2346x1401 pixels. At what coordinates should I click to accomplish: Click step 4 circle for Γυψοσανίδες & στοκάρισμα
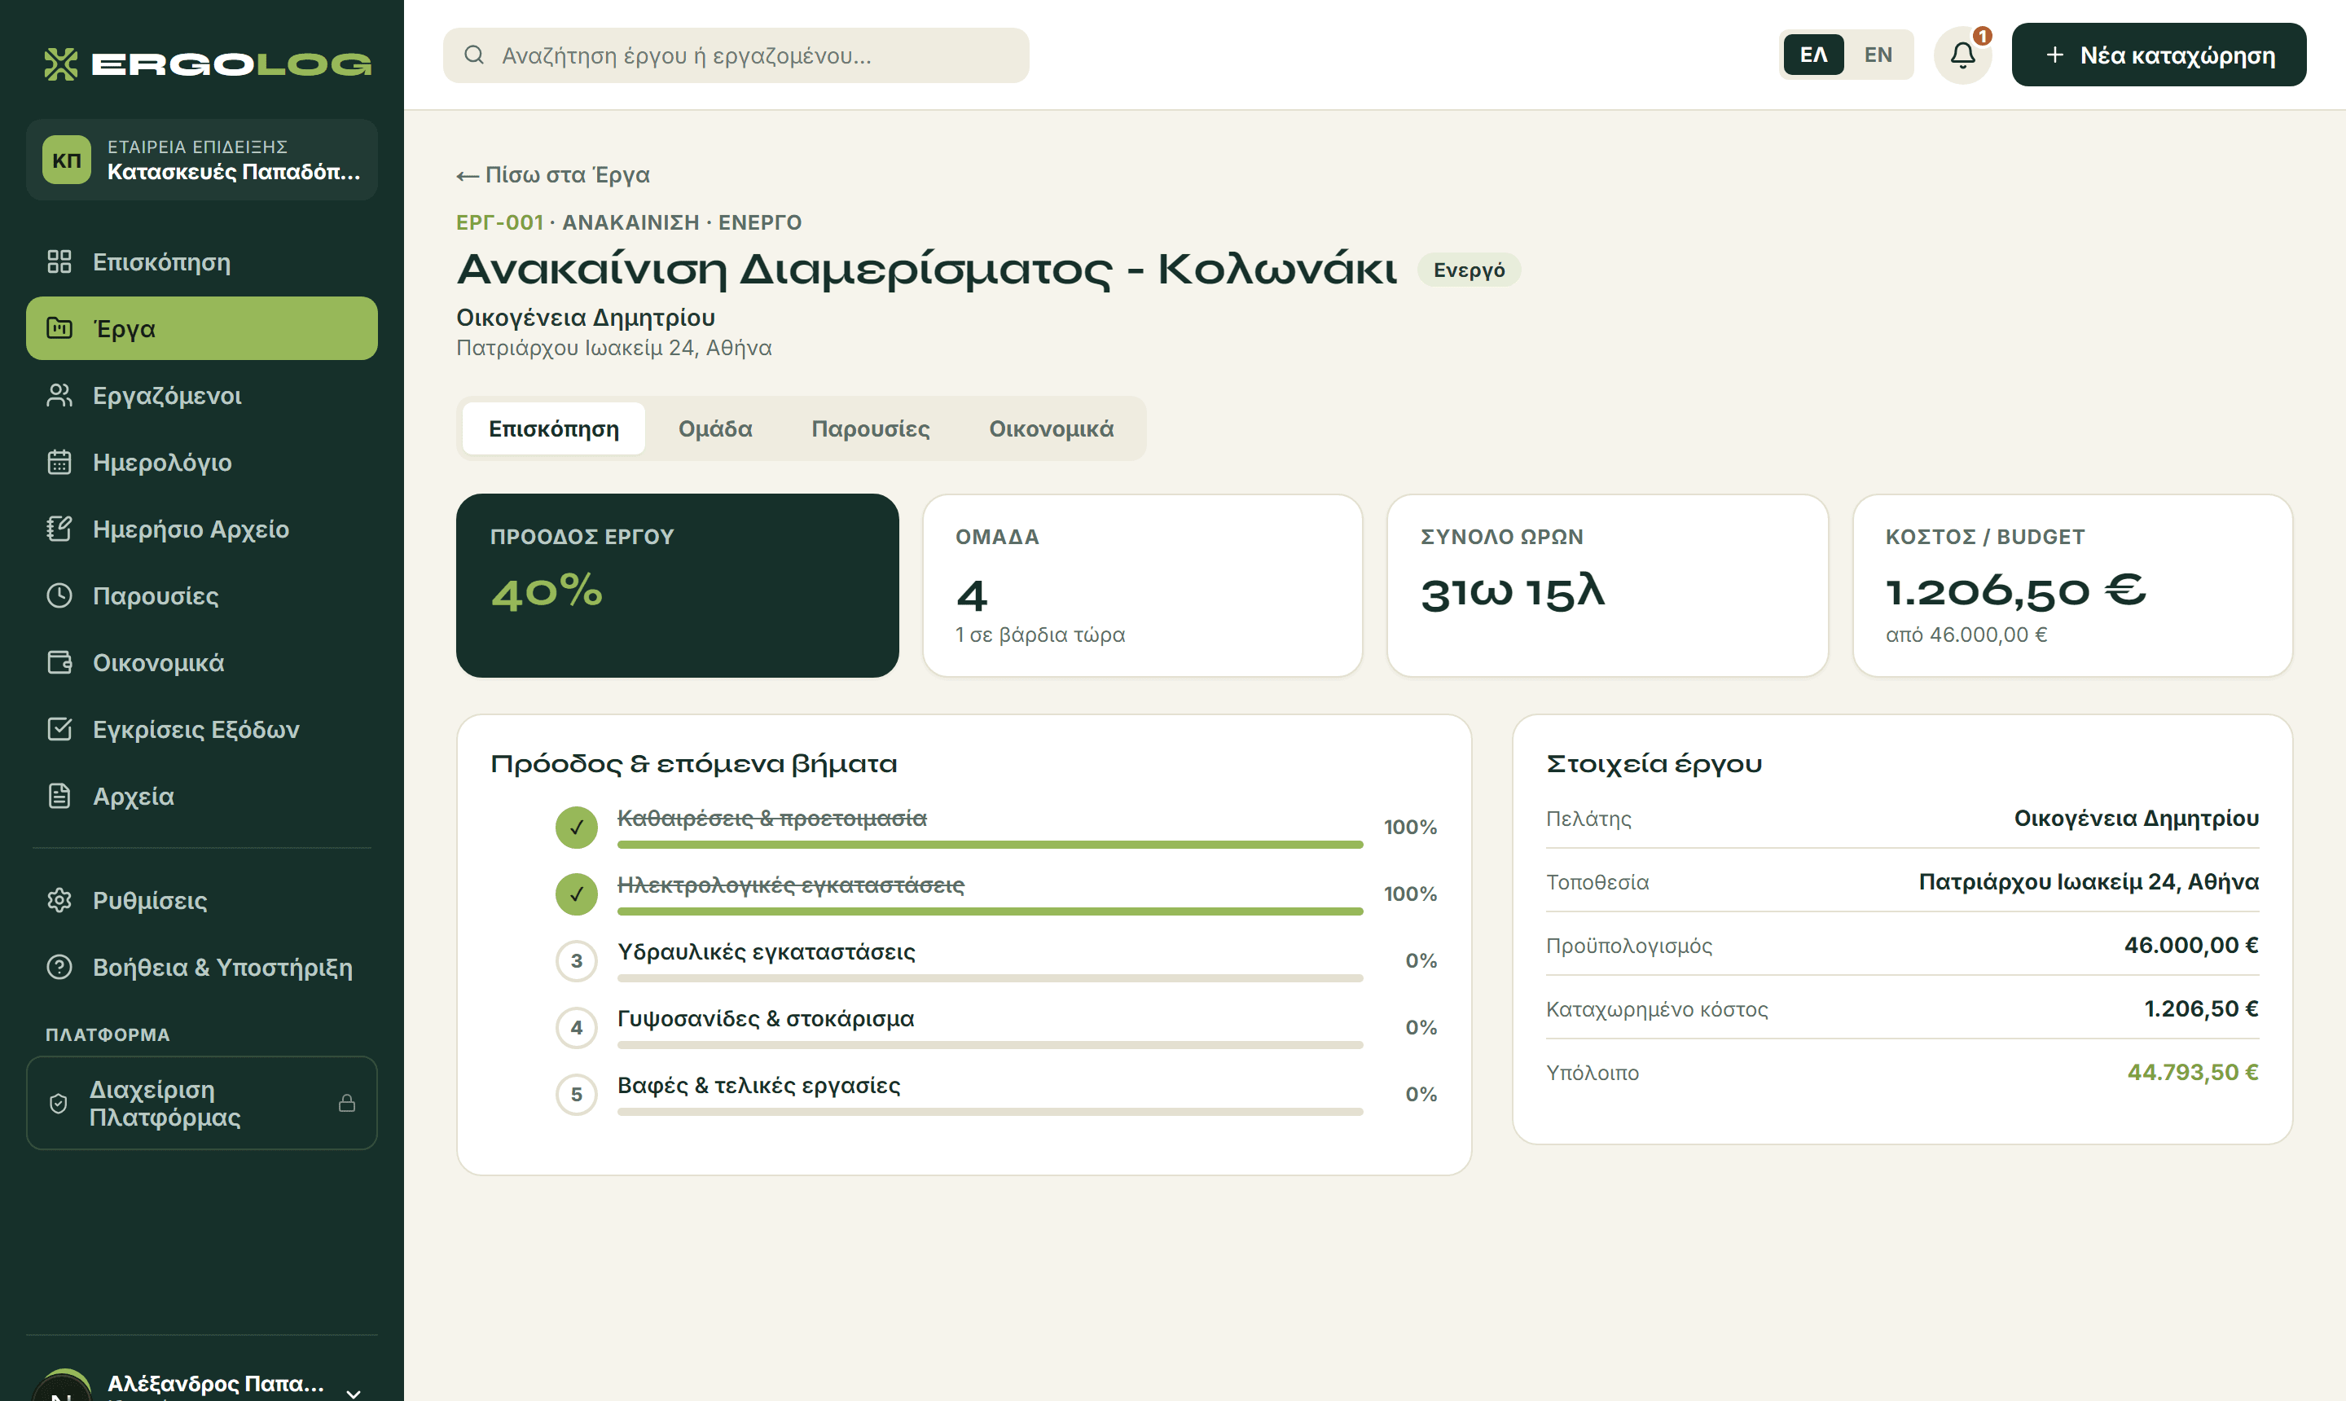click(x=576, y=1027)
